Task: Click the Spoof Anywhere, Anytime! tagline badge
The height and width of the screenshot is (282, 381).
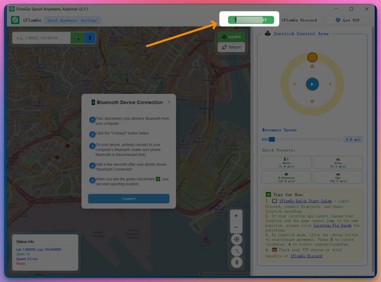Action: [x=73, y=20]
